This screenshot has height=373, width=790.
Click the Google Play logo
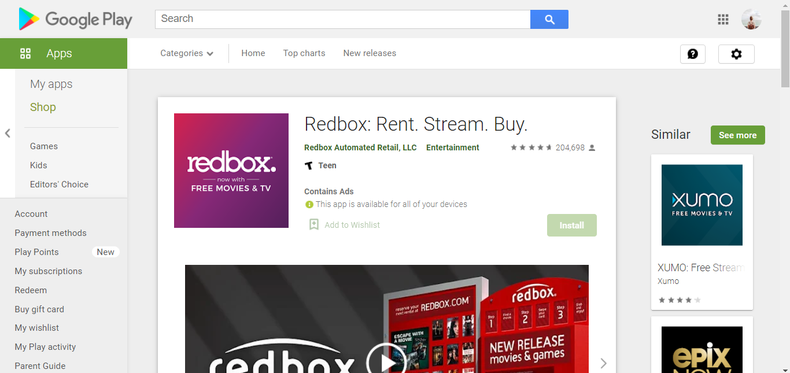click(75, 19)
